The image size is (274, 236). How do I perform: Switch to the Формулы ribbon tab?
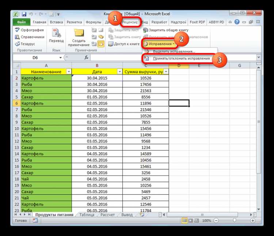93,22
